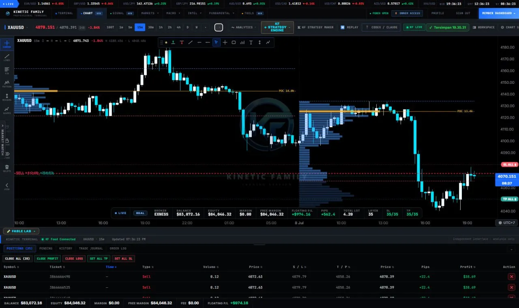Select the rectangle shape tool
Viewport: 519px width, 308px height.
234,42
